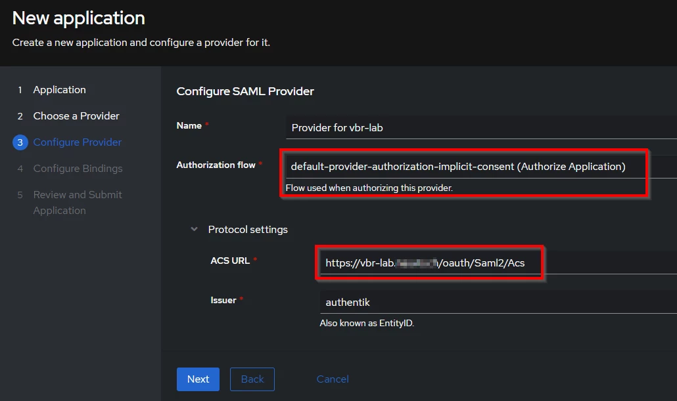Open the Configure Bindings wizard step

(78, 169)
